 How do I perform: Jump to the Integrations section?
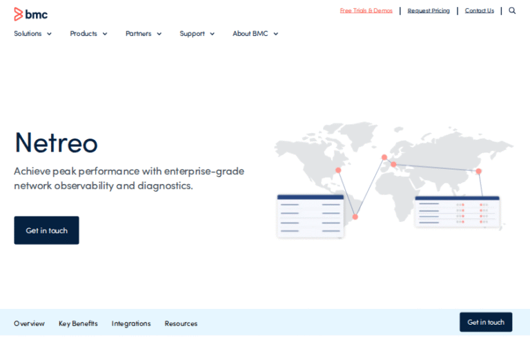131,323
